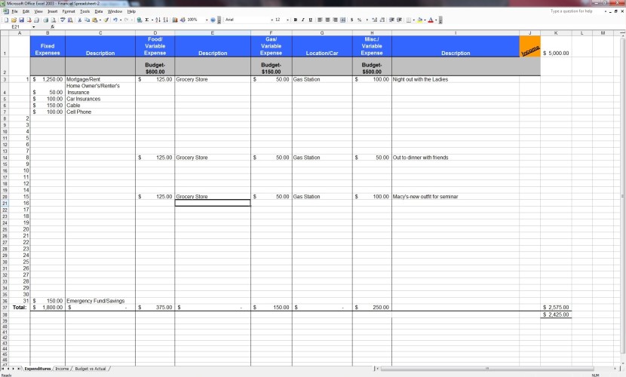
Task: Select the column E header
Action: pyautogui.click(x=213, y=32)
